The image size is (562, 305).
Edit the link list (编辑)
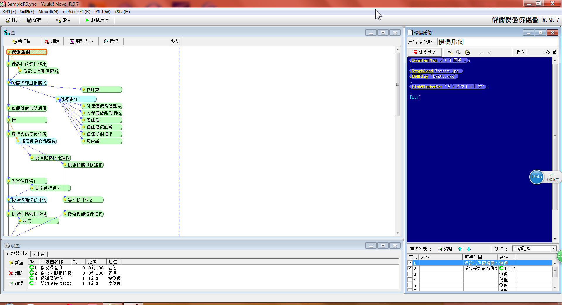(445, 249)
